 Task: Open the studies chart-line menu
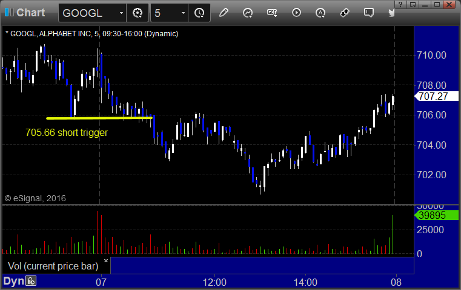click(x=248, y=13)
